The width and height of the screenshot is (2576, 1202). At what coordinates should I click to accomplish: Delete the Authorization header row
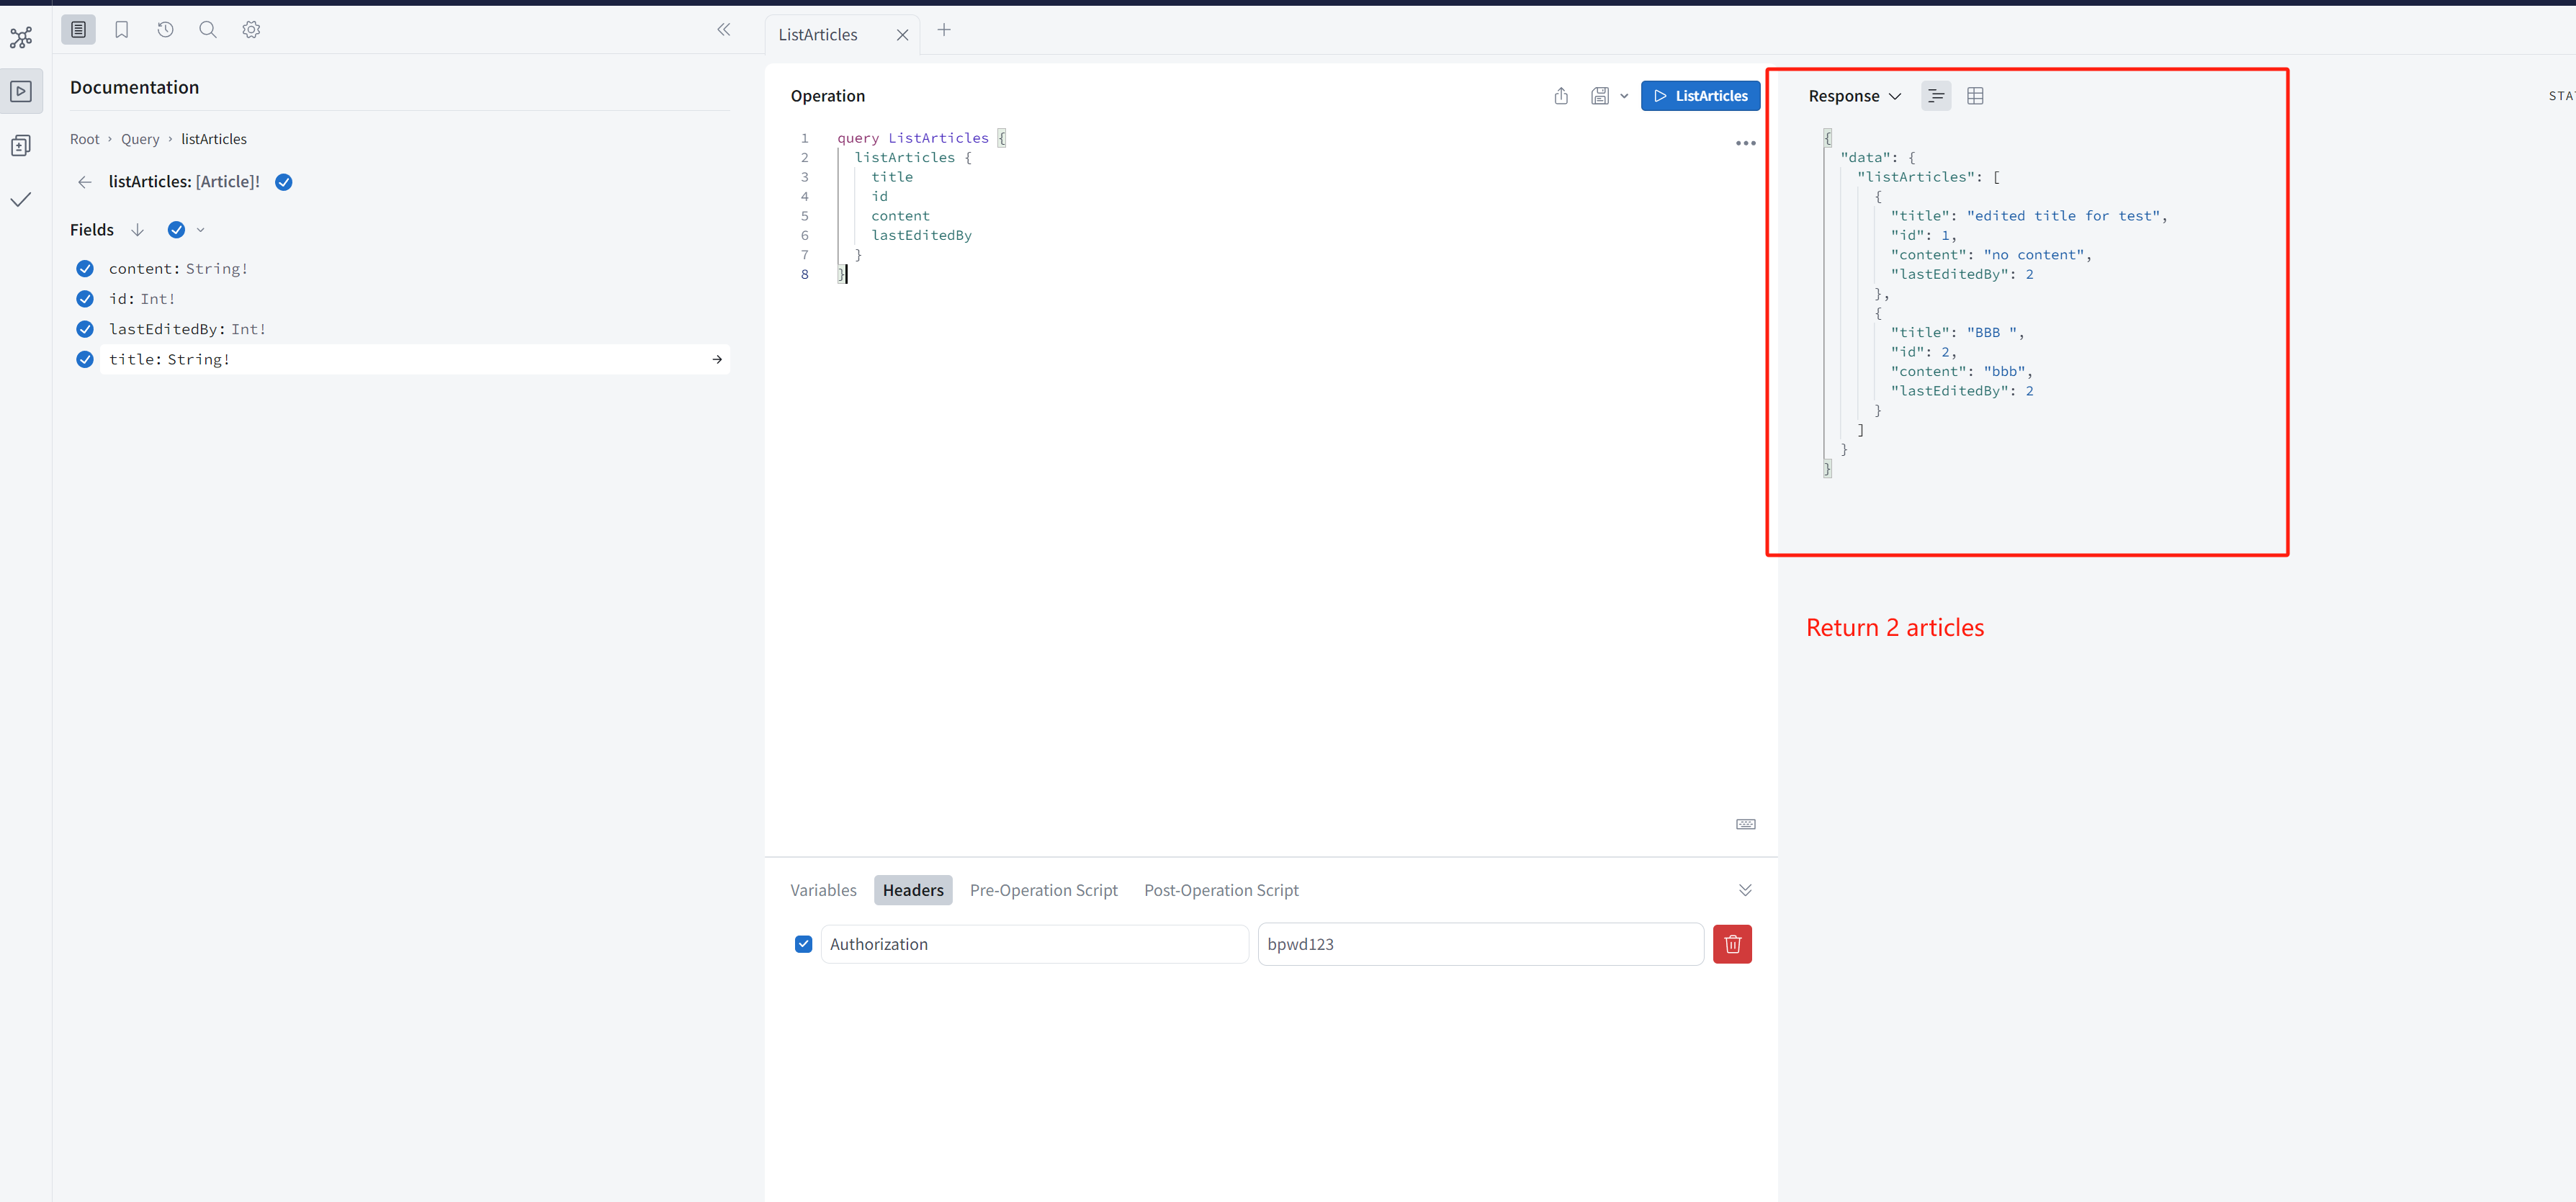point(1731,943)
